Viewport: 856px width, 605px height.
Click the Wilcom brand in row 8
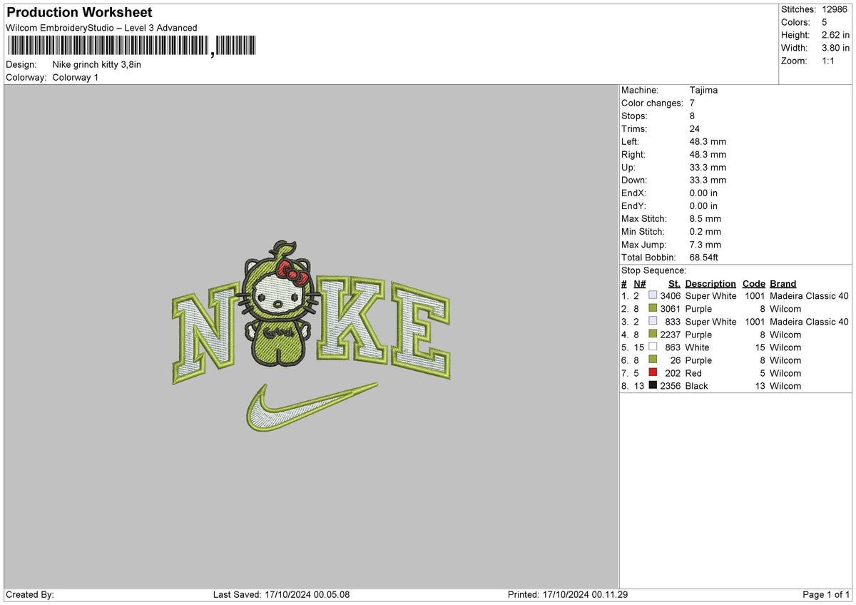tap(785, 386)
